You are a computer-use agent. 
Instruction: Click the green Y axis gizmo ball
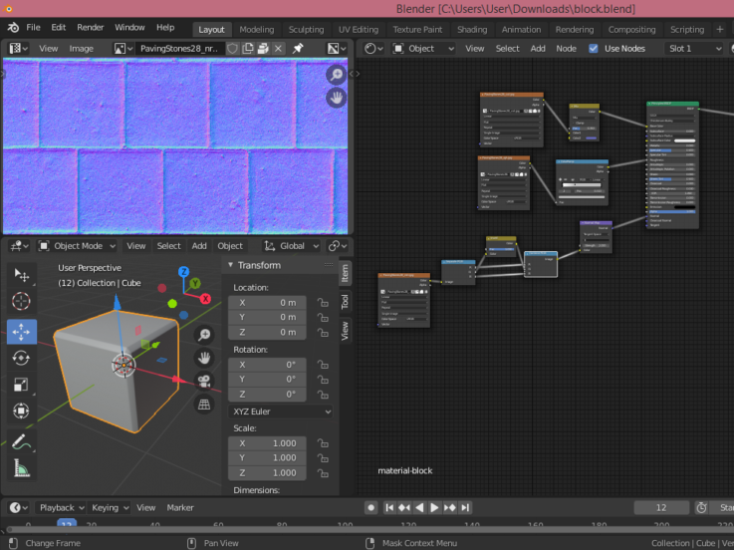click(x=195, y=283)
